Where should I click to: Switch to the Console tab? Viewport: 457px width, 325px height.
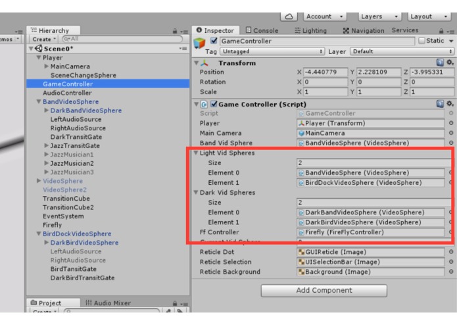262,30
